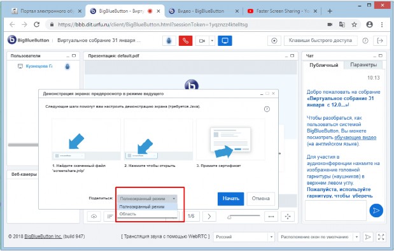Image resolution: width=394 pixels, height=251 pixels.
Task: Mute microphone in the top toolbar
Action: tap(169, 41)
